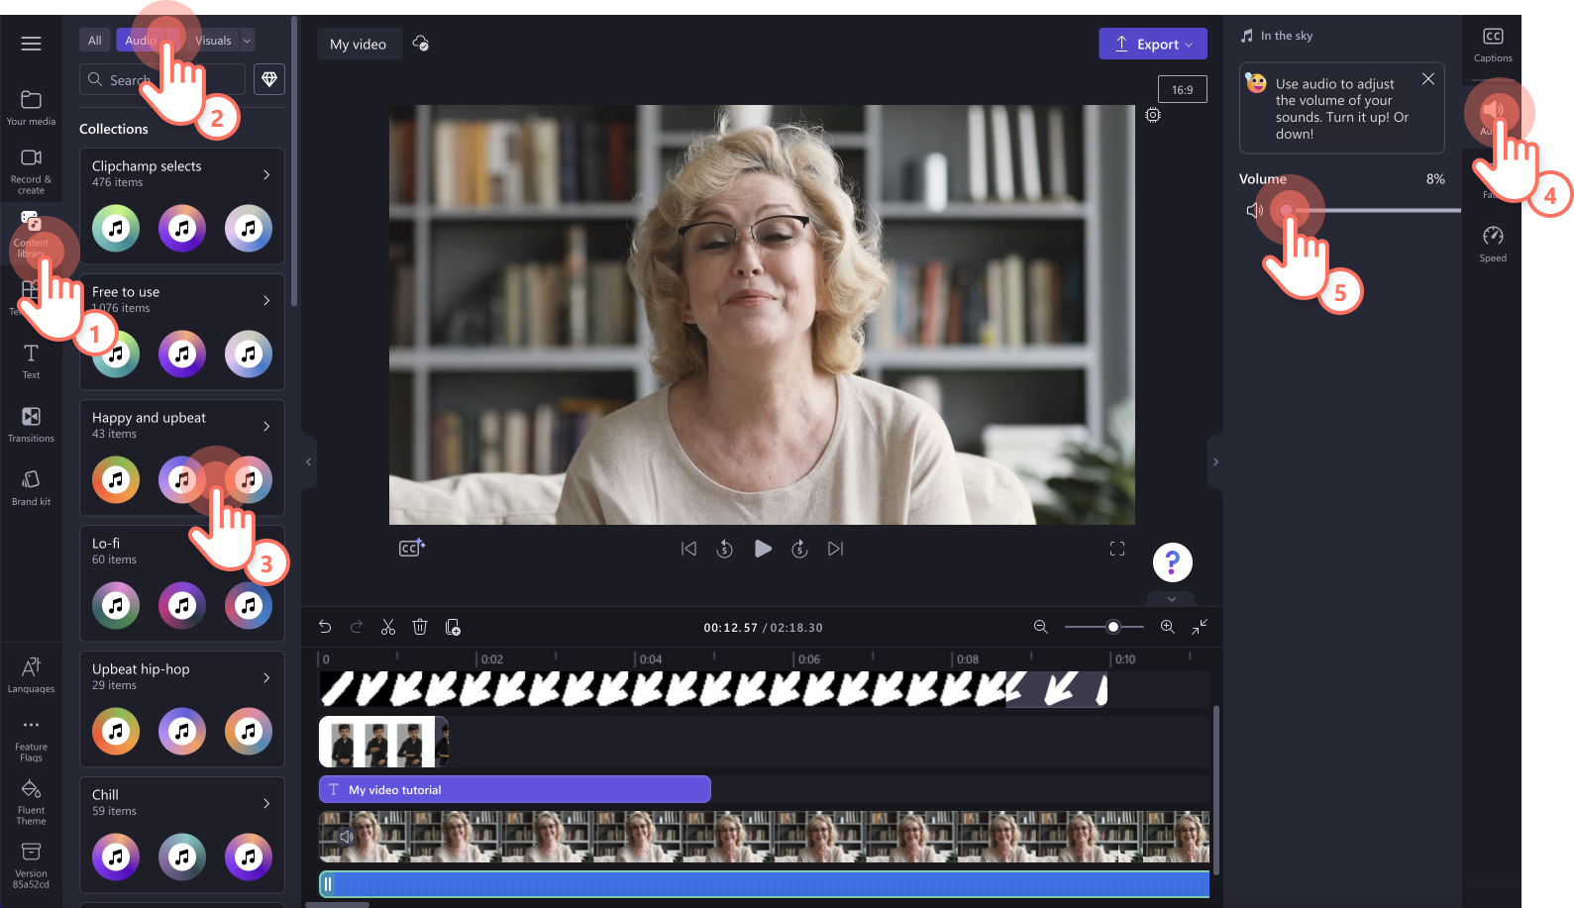Expand Upbeat hip-hop collection
The image size is (1574, 908).
[x=266, y=677]
